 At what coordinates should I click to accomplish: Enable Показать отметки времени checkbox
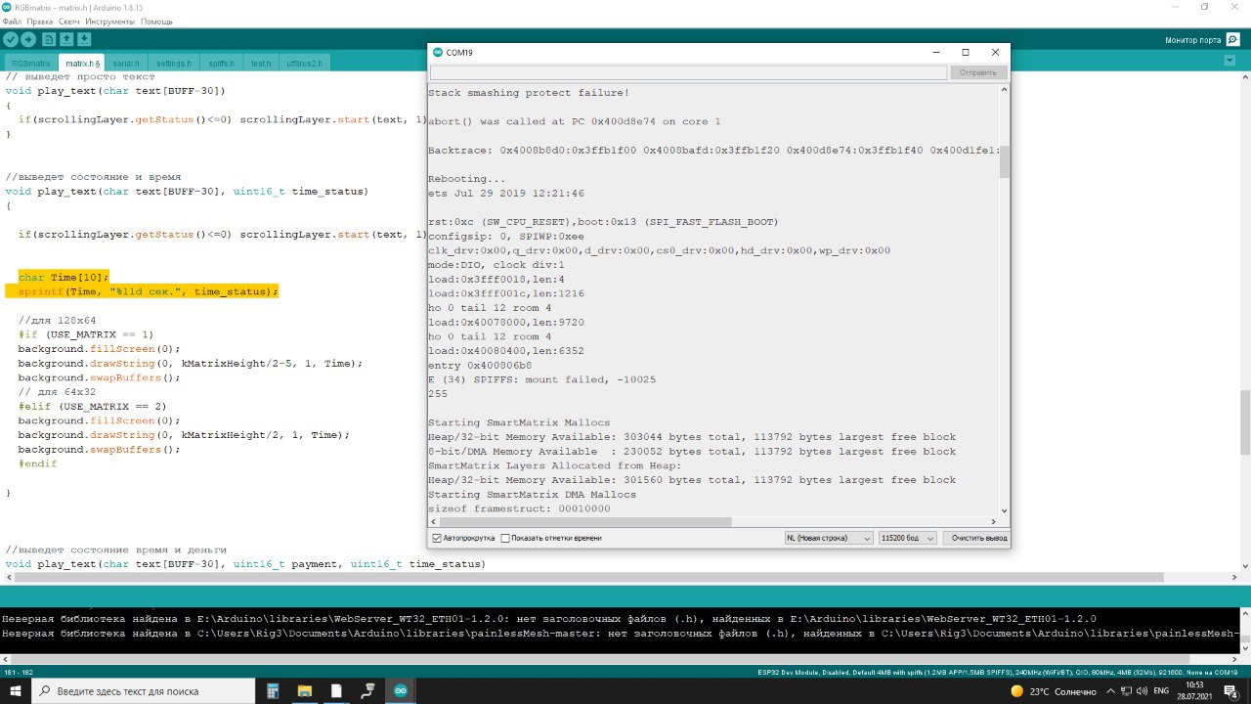(505, 538)
